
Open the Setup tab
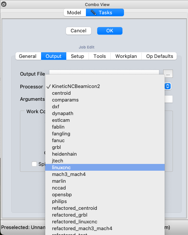pos(78,56)
